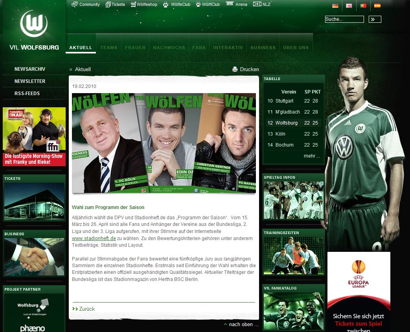Open the TEAMS navigation tab
This screenshot has height=332, width=410.
(x=109, y=48)
